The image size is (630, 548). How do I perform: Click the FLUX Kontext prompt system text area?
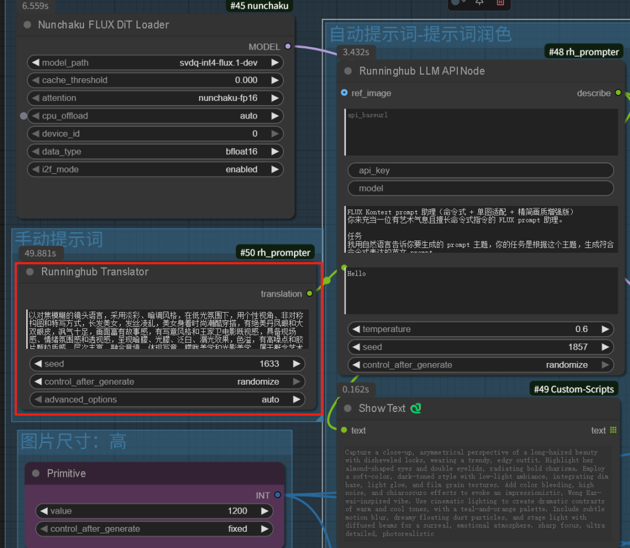[x=481, y=229]
